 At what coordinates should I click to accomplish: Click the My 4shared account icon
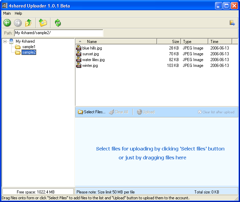pos(11,41)
